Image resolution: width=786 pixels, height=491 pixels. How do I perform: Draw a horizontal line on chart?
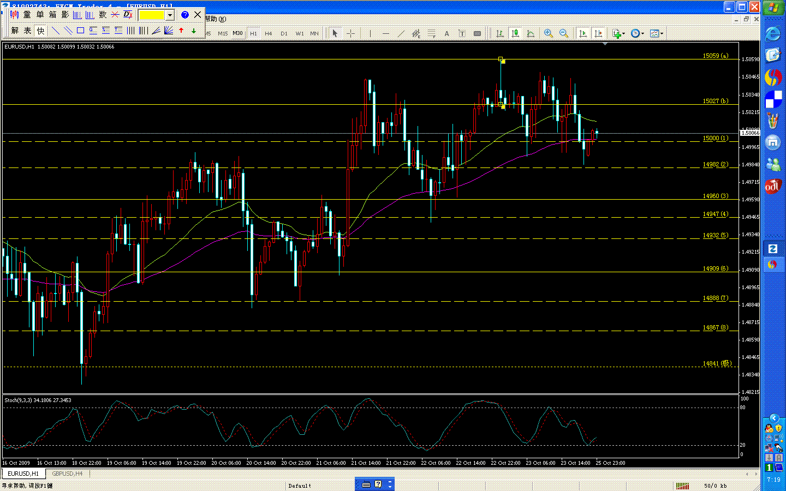386,33
